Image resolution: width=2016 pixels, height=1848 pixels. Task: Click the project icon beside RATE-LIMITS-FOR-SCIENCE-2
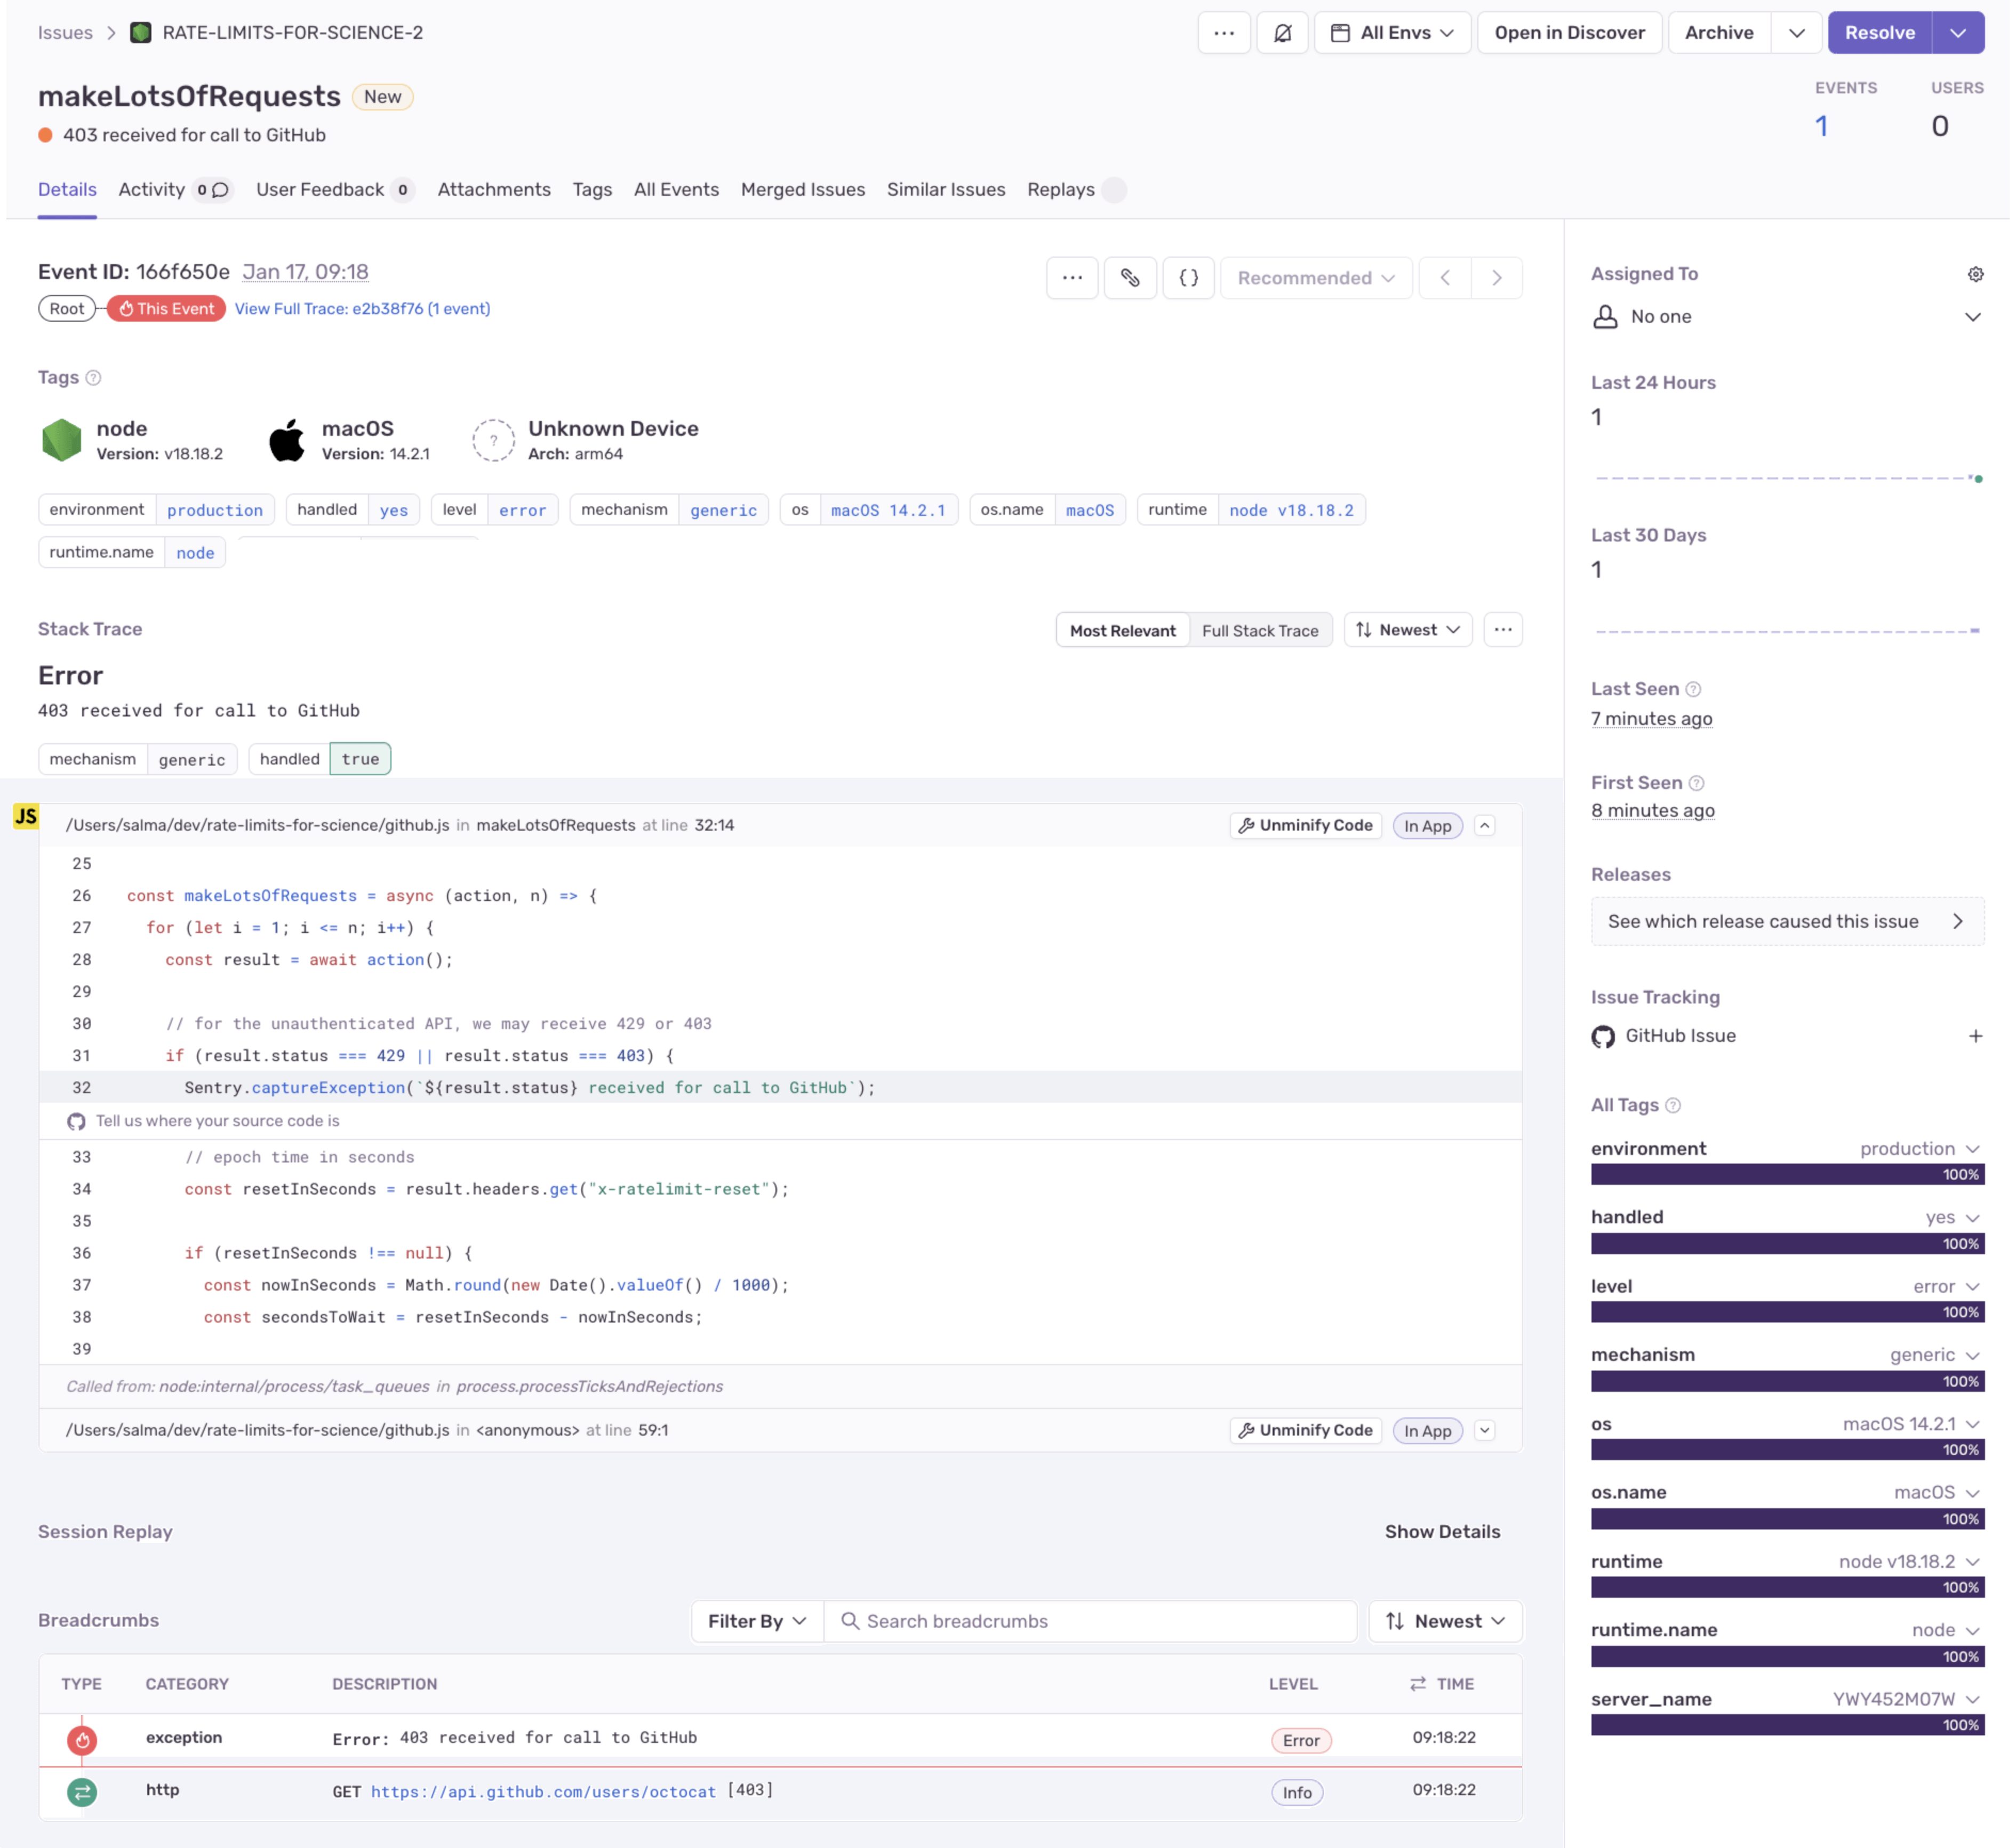tap(141, 33)
